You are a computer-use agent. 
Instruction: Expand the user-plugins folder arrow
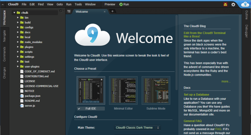point(18,67)
